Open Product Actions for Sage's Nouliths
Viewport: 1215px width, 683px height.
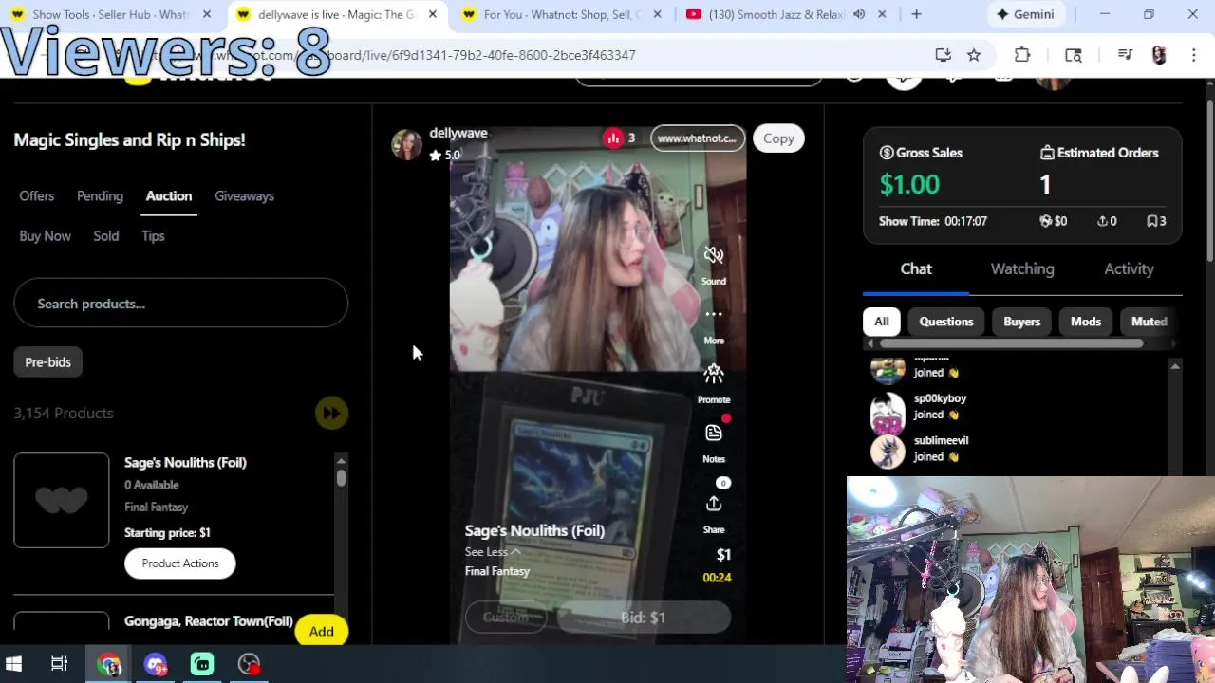(x=180, y=563)
